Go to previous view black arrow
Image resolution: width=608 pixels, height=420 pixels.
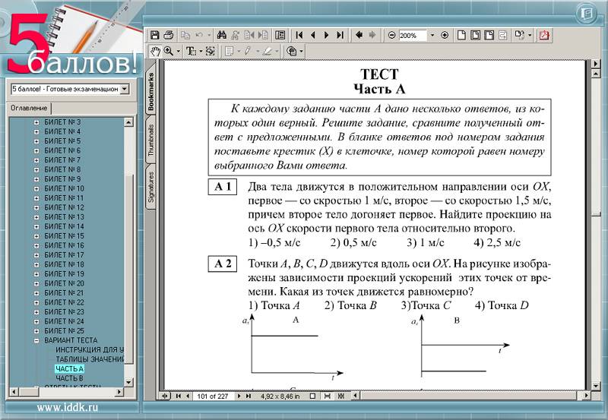coord(359,35)
